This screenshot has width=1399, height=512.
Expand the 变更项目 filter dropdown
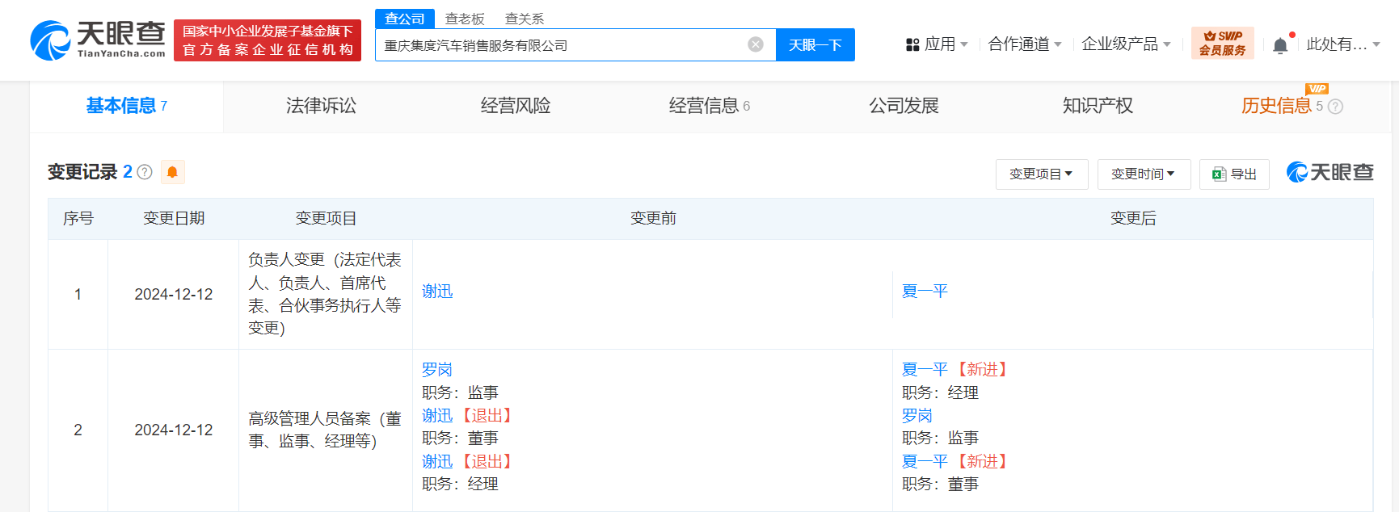[1041, 174]
